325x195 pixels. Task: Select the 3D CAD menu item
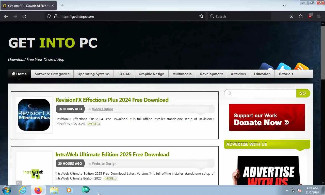[124, 74]
